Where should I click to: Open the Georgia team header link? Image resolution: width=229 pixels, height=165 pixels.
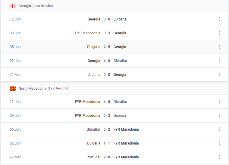25,6
